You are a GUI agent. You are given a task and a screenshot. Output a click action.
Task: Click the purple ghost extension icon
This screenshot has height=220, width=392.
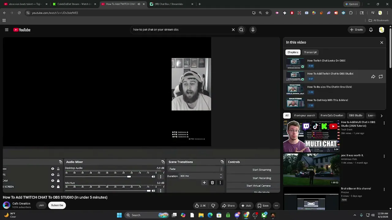(x=329, y=13)
